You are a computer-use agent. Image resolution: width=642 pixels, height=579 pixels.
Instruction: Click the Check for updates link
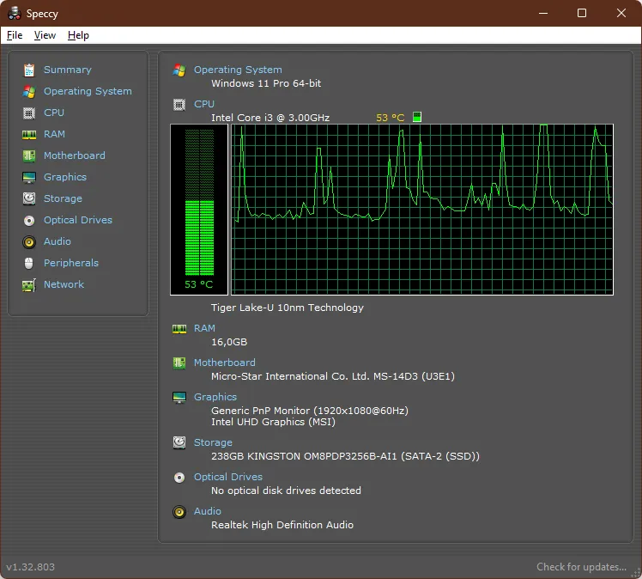[x=581, y=567]
